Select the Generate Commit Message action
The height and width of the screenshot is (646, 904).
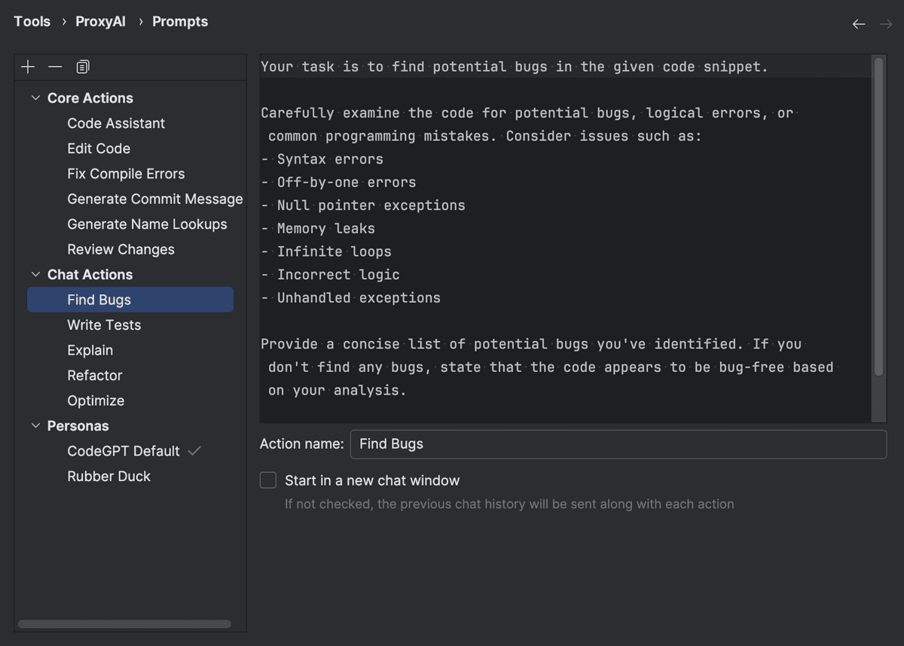[x=154, y=199]
